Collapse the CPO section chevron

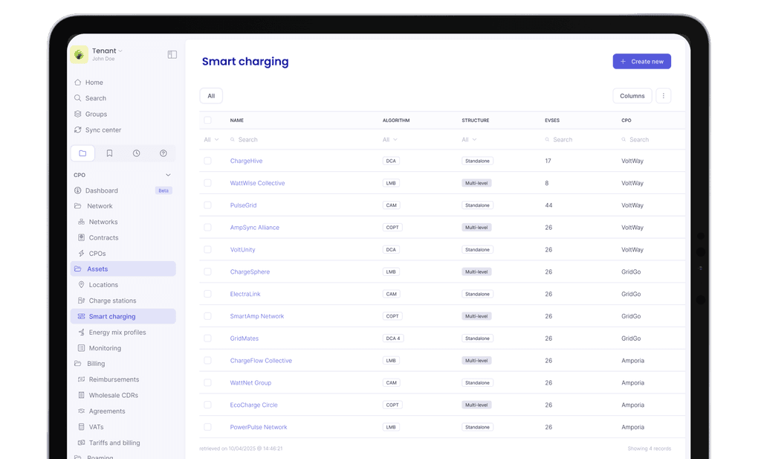pos(168,175)
